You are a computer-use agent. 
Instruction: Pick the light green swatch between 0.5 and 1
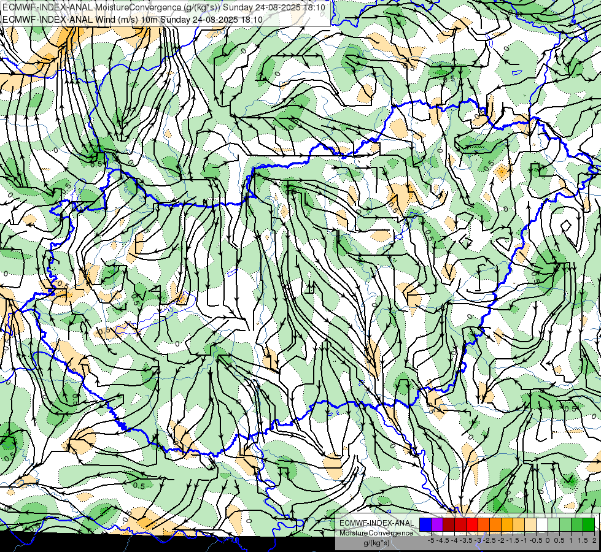[565, 525]
